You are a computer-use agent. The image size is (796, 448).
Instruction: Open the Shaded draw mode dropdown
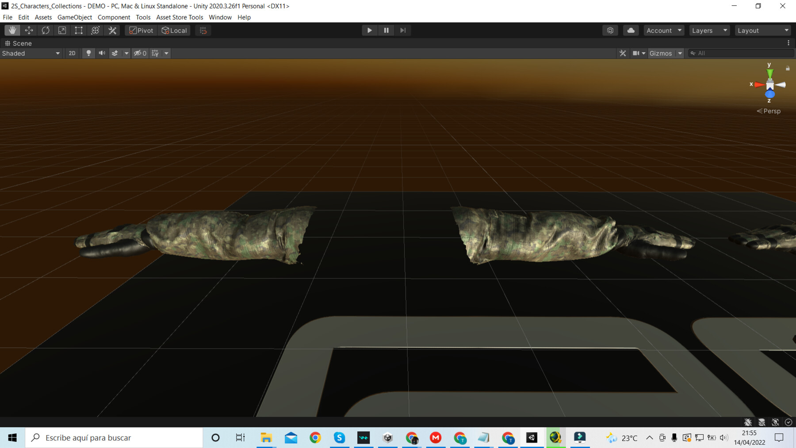click(31, 53)
